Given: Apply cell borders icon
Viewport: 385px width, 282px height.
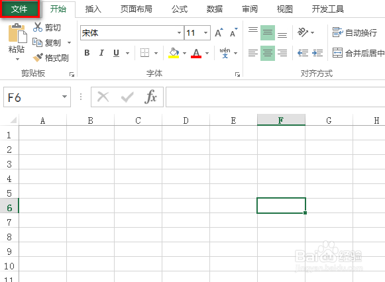Looking at the screenshot, I should pos(144,53).
